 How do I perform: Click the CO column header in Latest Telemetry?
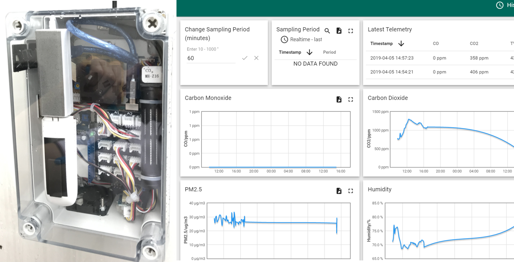(x=436, y=43)
